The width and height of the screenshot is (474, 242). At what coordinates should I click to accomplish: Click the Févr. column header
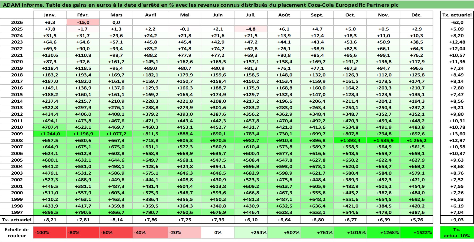[x=83, y=15]
